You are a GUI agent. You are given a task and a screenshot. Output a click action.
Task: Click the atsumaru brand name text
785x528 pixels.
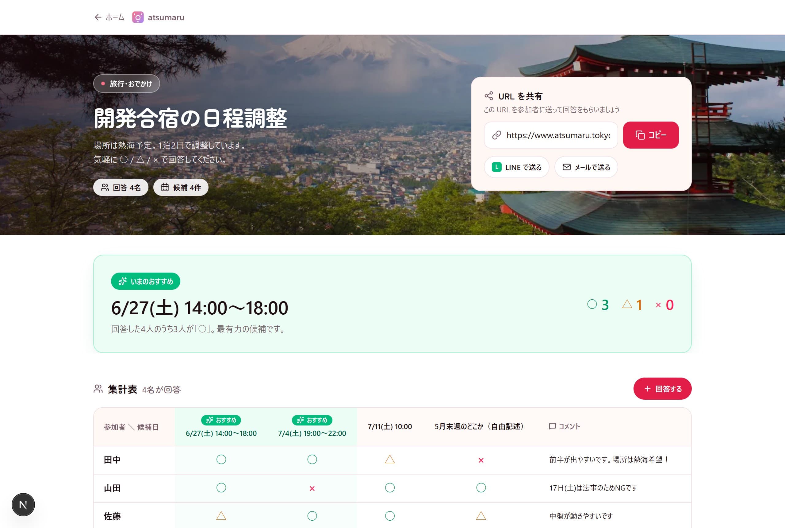pos(166,17)
